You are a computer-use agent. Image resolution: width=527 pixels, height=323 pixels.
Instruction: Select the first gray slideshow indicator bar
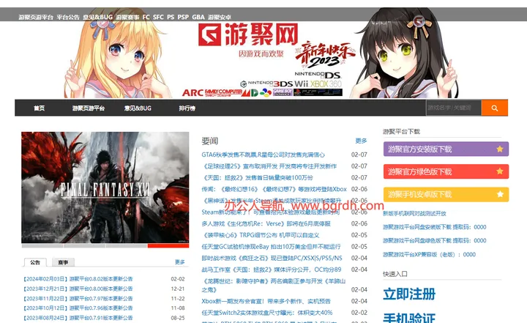42,246
